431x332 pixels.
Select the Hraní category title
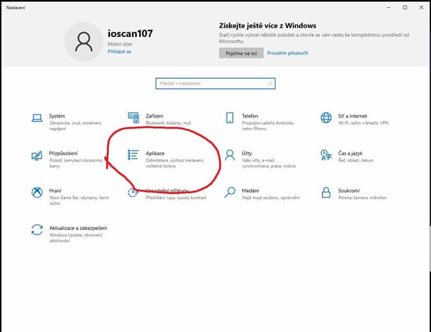55,190
